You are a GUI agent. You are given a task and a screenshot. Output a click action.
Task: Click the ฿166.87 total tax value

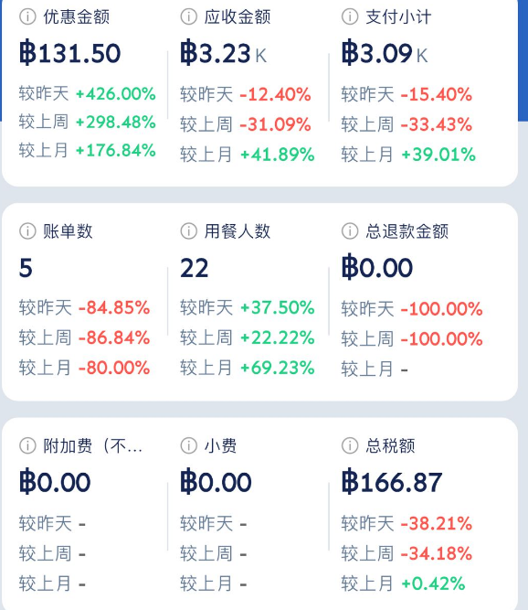tap(392, 482)
